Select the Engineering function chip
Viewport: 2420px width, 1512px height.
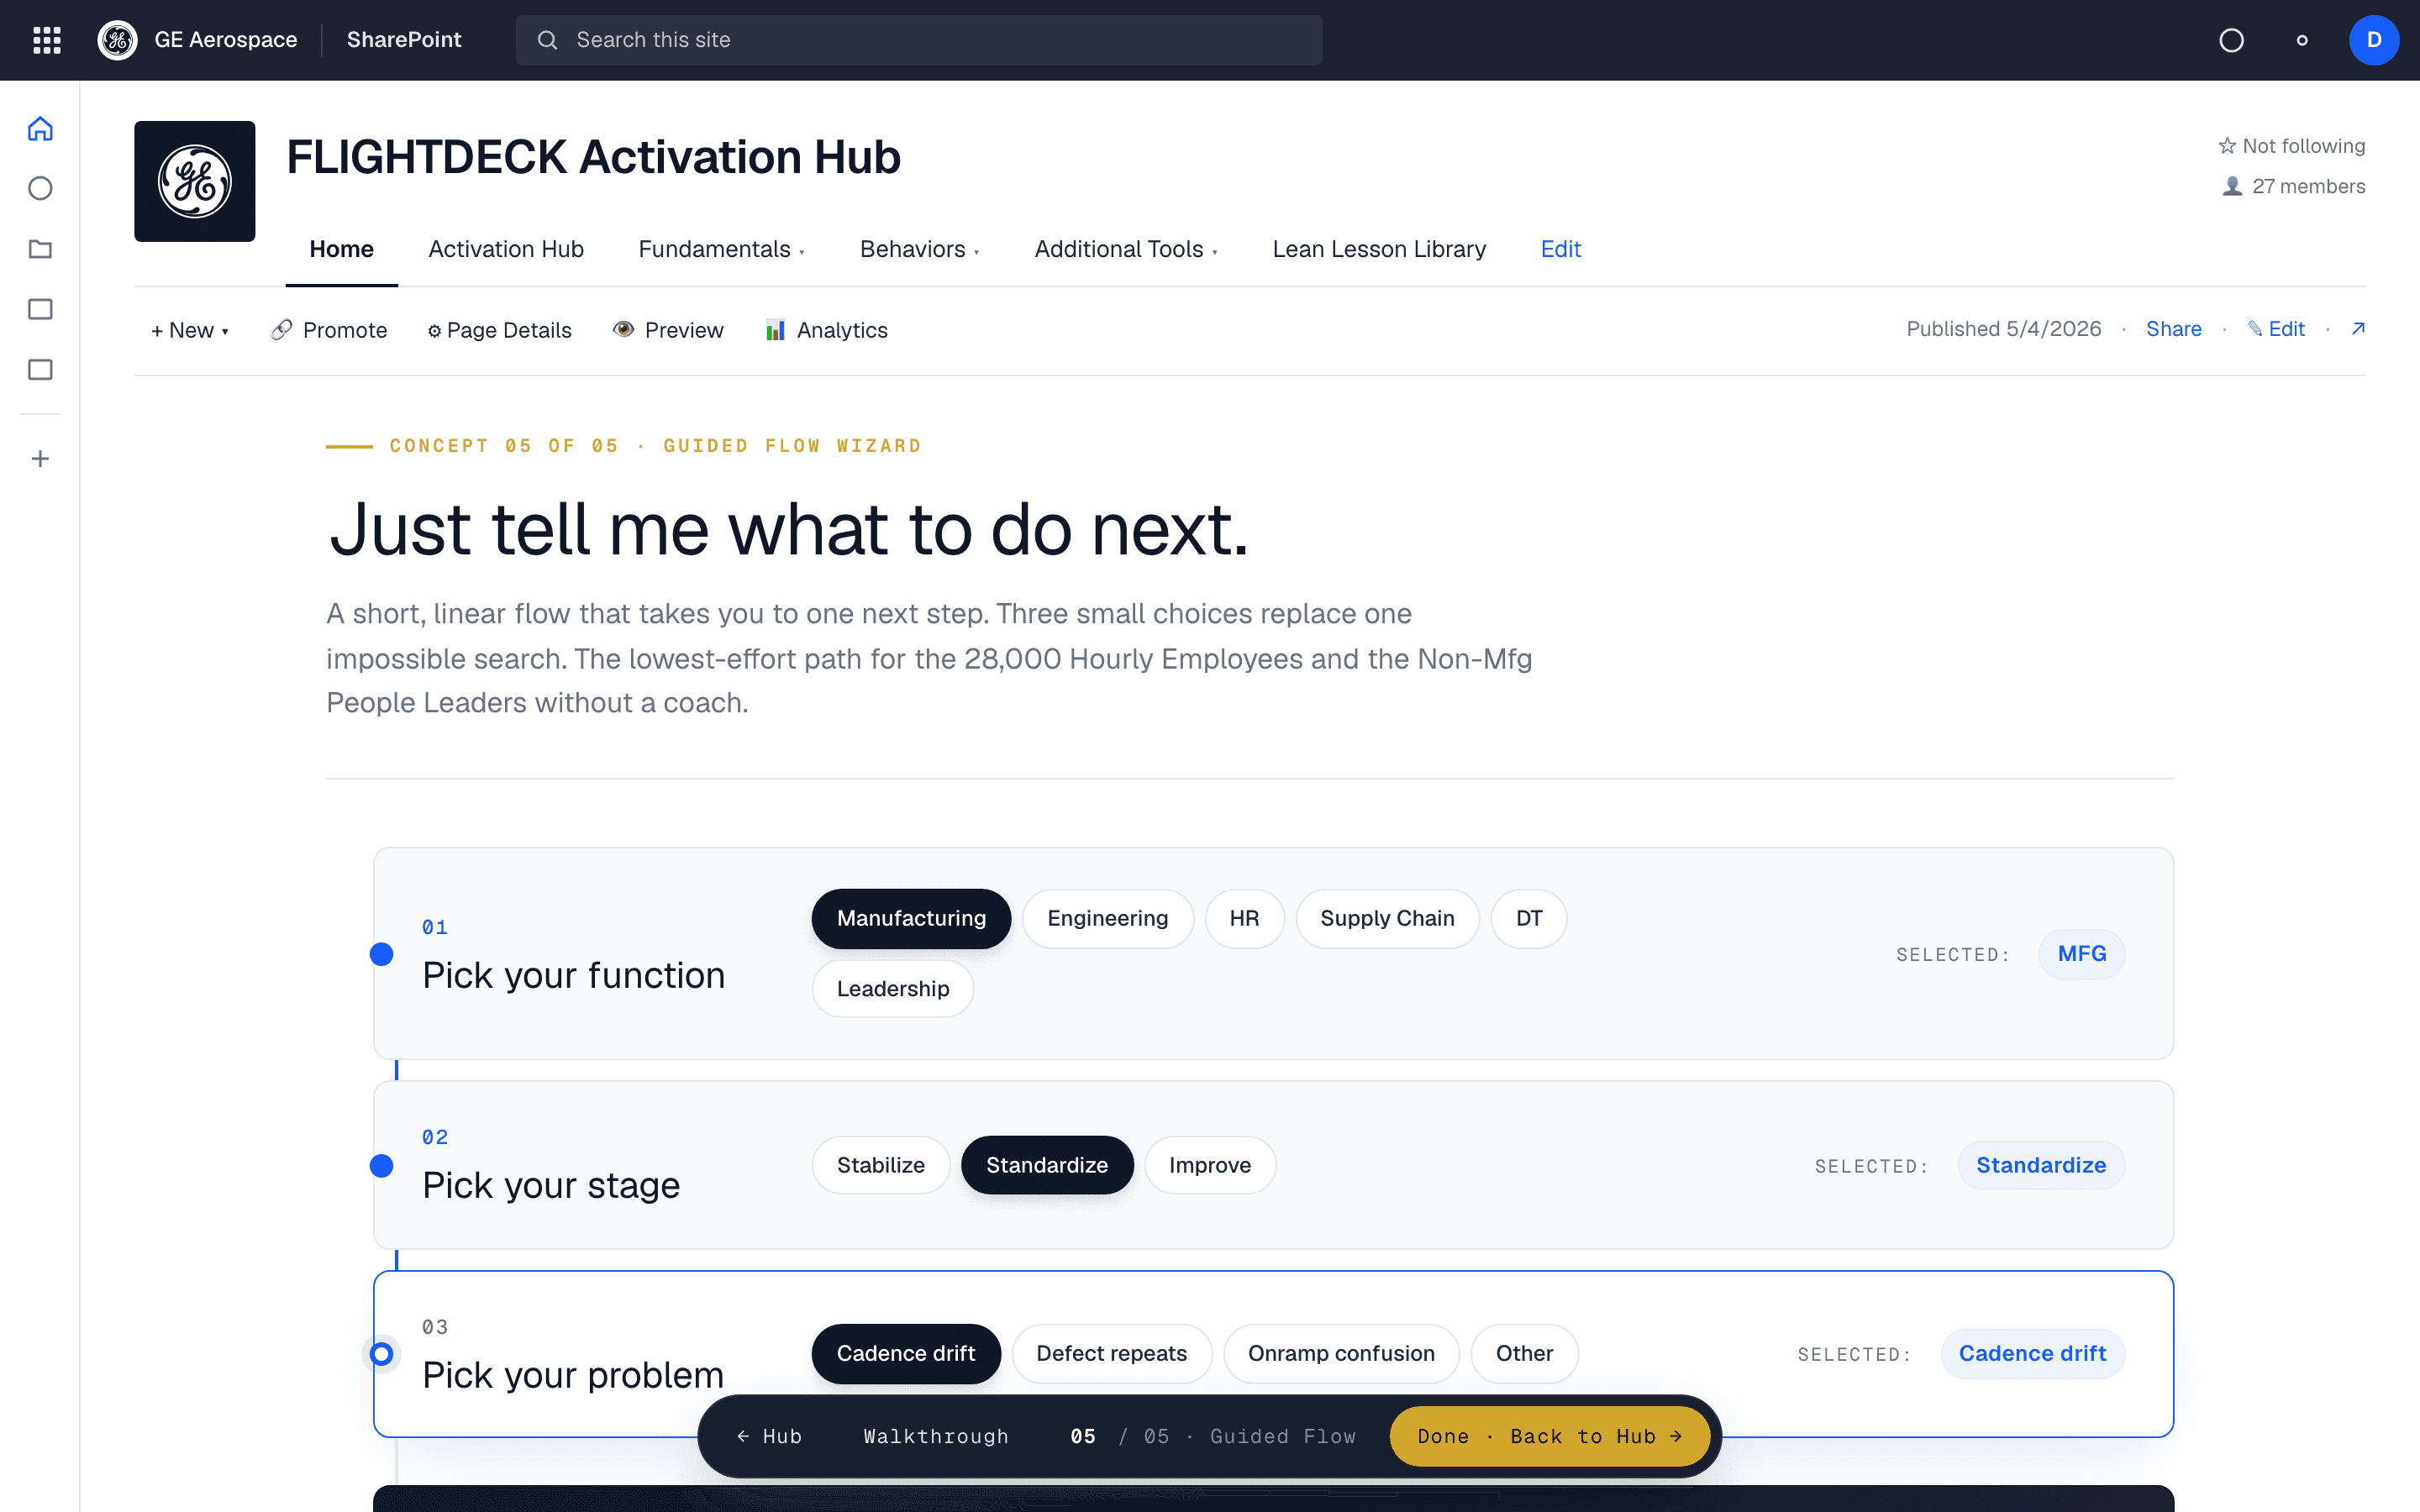coord(1108,918)
